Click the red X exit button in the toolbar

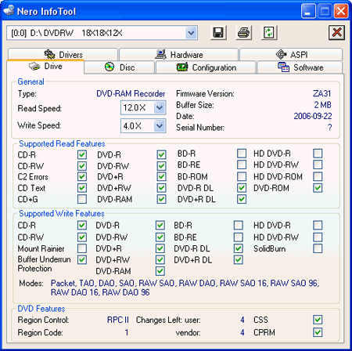tap(336, 33)
